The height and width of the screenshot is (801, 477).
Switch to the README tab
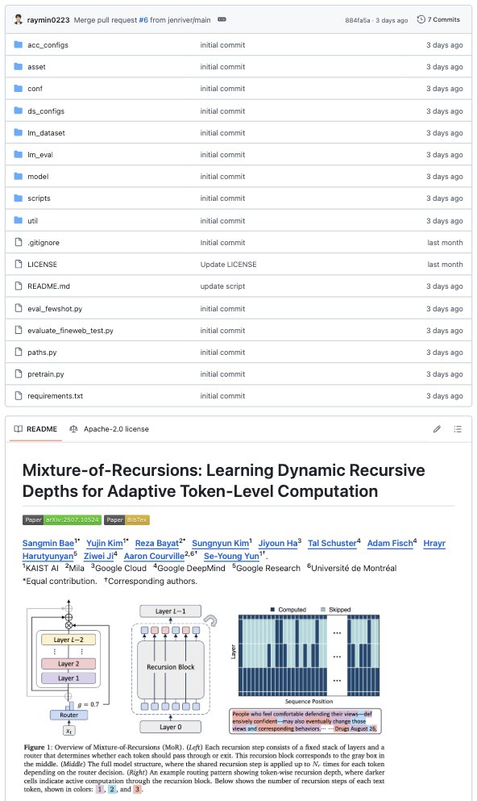point(35,429)
